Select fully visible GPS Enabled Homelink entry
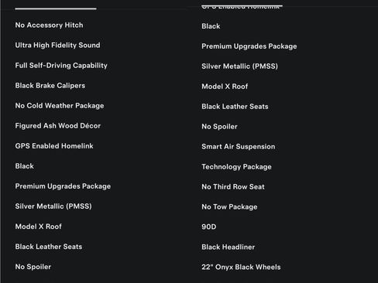 (x=54, y=146)
